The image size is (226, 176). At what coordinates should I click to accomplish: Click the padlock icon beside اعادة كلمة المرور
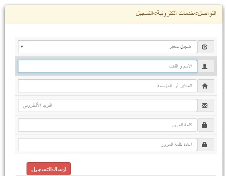(204, 145)
